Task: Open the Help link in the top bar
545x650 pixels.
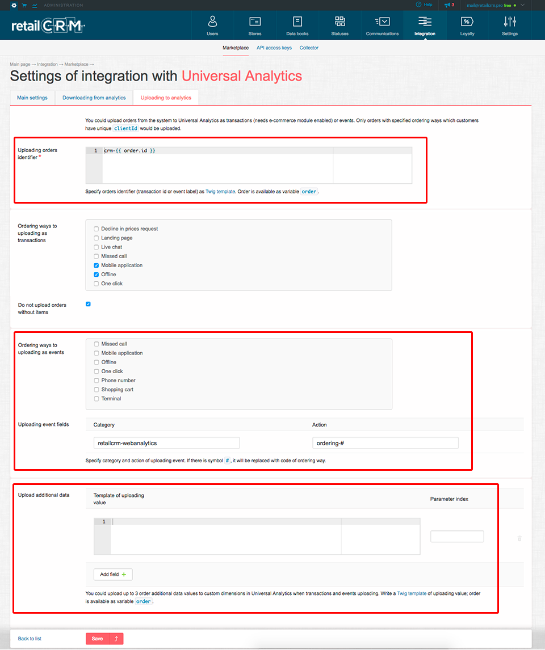Action: pyautogui.click(x=424, y=5)
